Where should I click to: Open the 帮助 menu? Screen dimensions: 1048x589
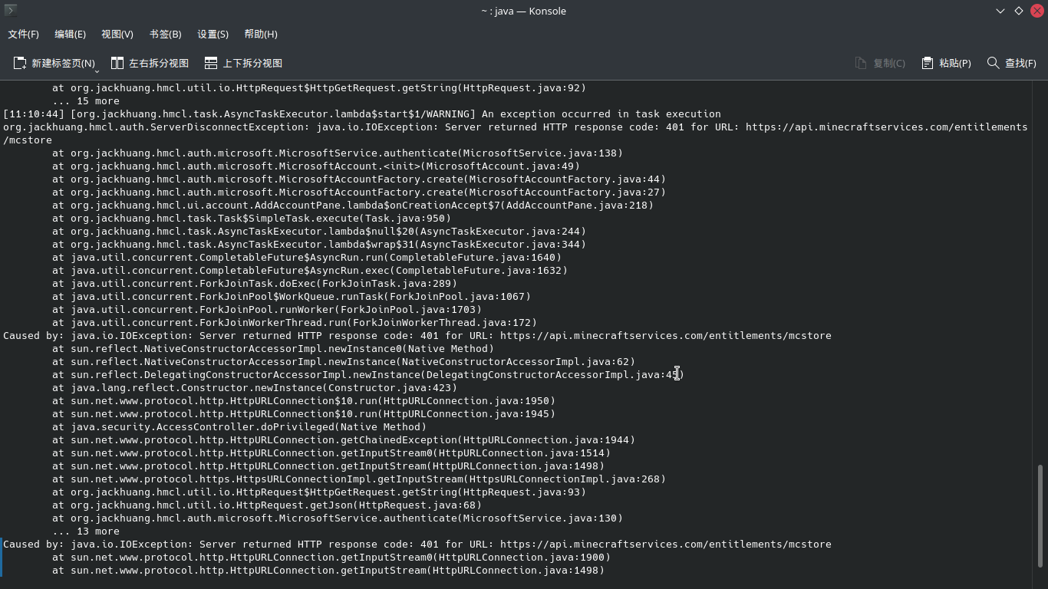click(x=260, y=34)
